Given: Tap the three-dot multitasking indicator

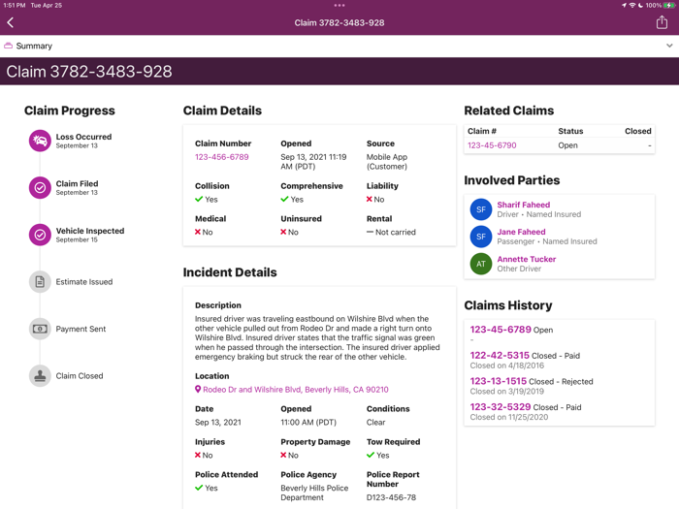Looking at the screenshot, I should tap(339, 6).
